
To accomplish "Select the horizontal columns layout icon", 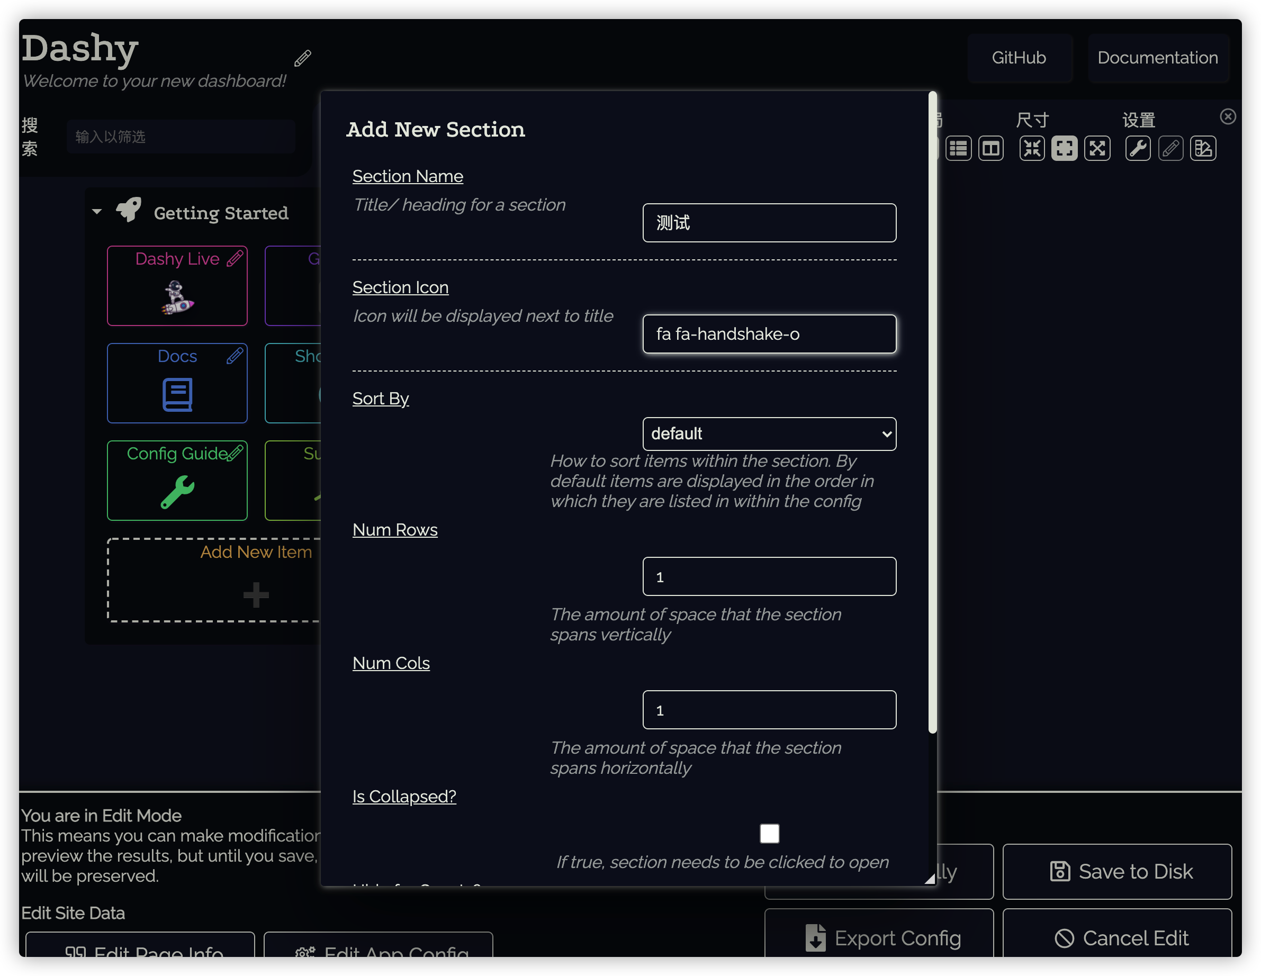I will [991, 149].
